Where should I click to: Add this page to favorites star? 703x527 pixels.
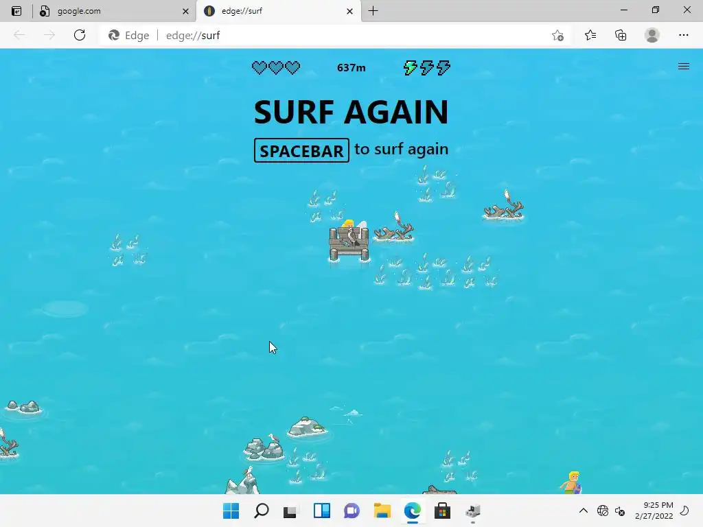[557, 36]
